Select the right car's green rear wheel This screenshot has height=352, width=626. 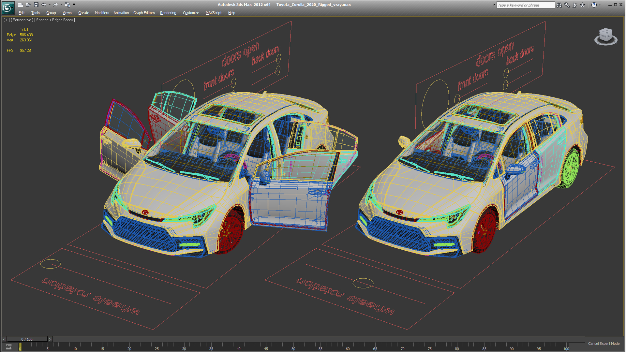coord(570,168)
